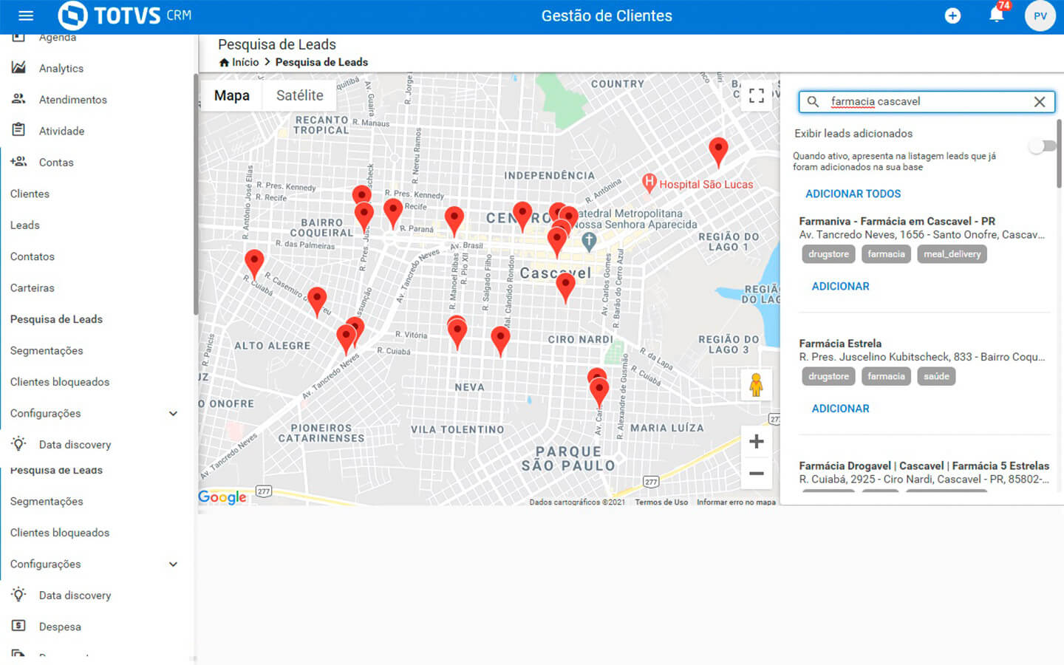Expand the first Configurações menu section

point(173,414)
